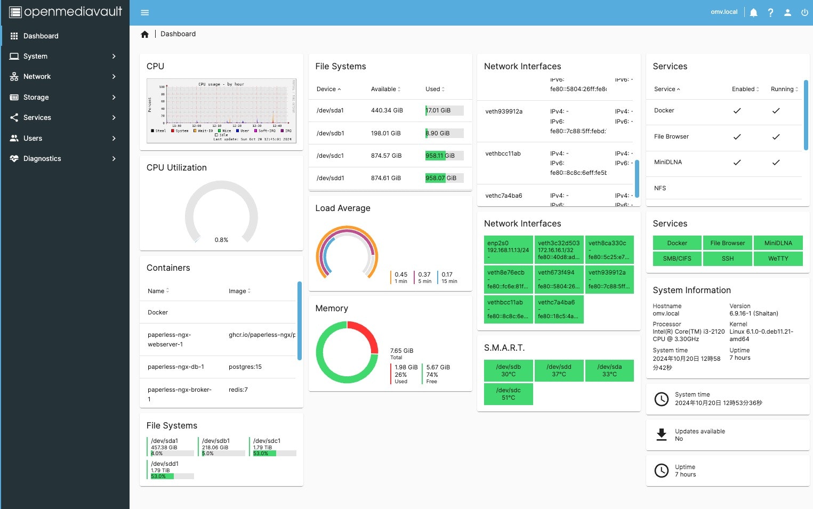Sort File Systems by Available column
Viewport: 813px width, 509px height.
pos(385,89)
